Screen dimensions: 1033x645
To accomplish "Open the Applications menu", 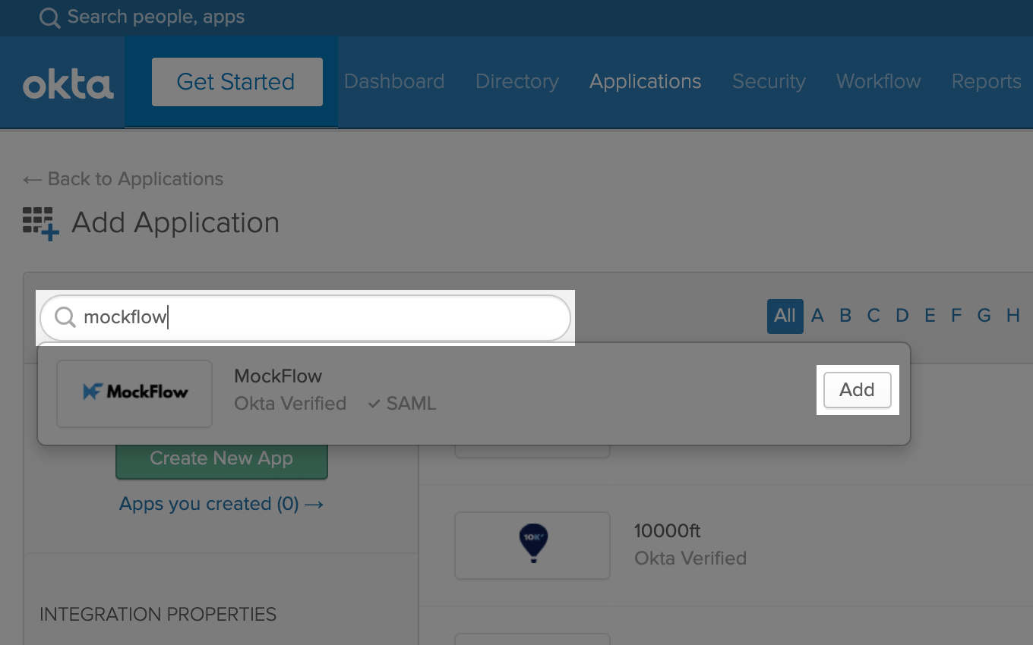I will pos(646,82).
